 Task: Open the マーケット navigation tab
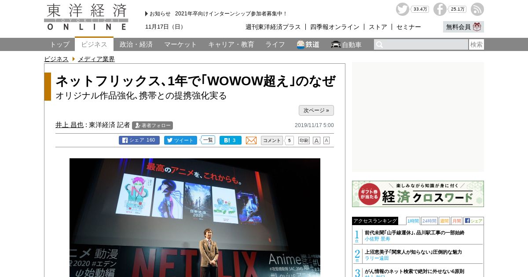180,44
